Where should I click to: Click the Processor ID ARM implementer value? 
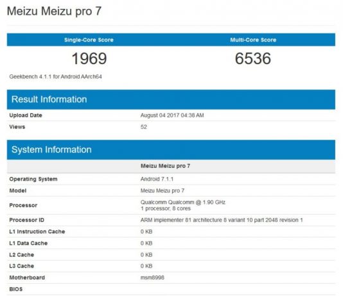tap(222, 220)
